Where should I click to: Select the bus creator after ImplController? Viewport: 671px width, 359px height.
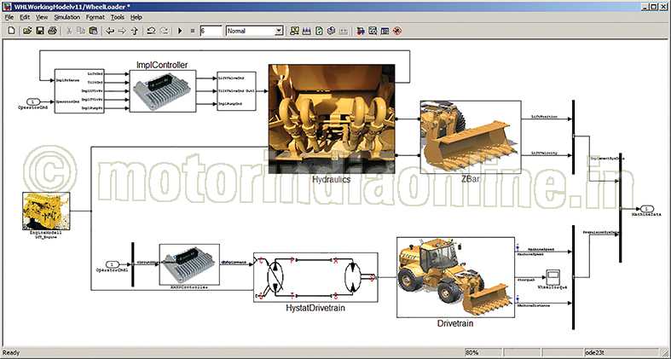click(236, 91)
